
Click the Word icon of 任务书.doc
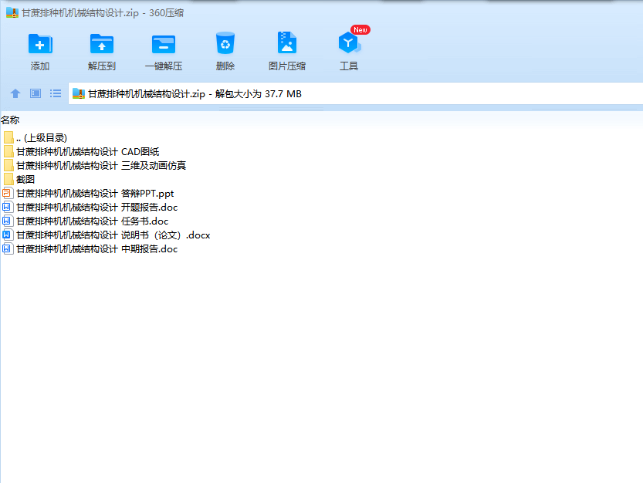[x=8, y=221]
